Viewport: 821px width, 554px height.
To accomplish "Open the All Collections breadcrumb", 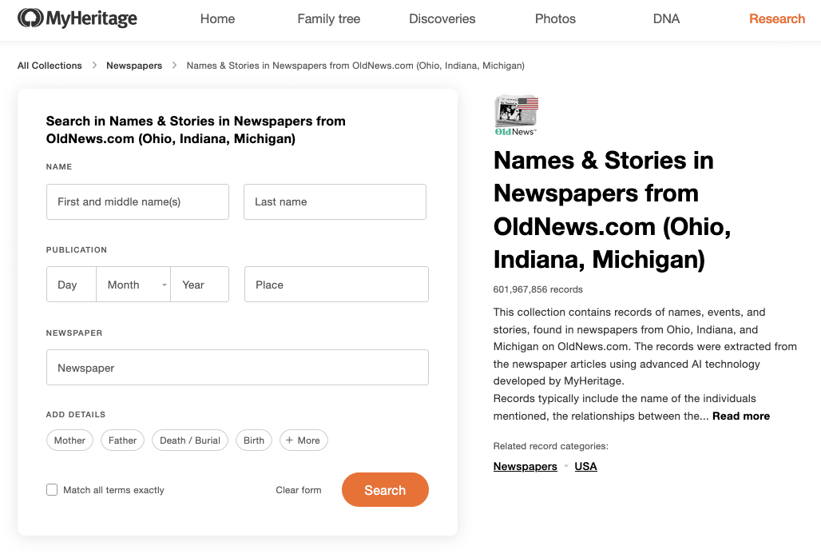I will click(x=50, y=65).
